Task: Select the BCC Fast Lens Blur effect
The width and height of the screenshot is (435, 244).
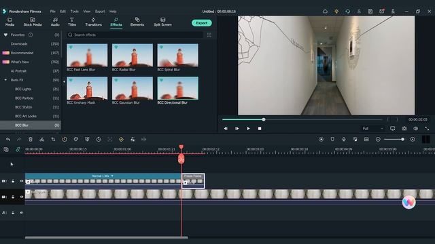Action: [x=87, y=56]
